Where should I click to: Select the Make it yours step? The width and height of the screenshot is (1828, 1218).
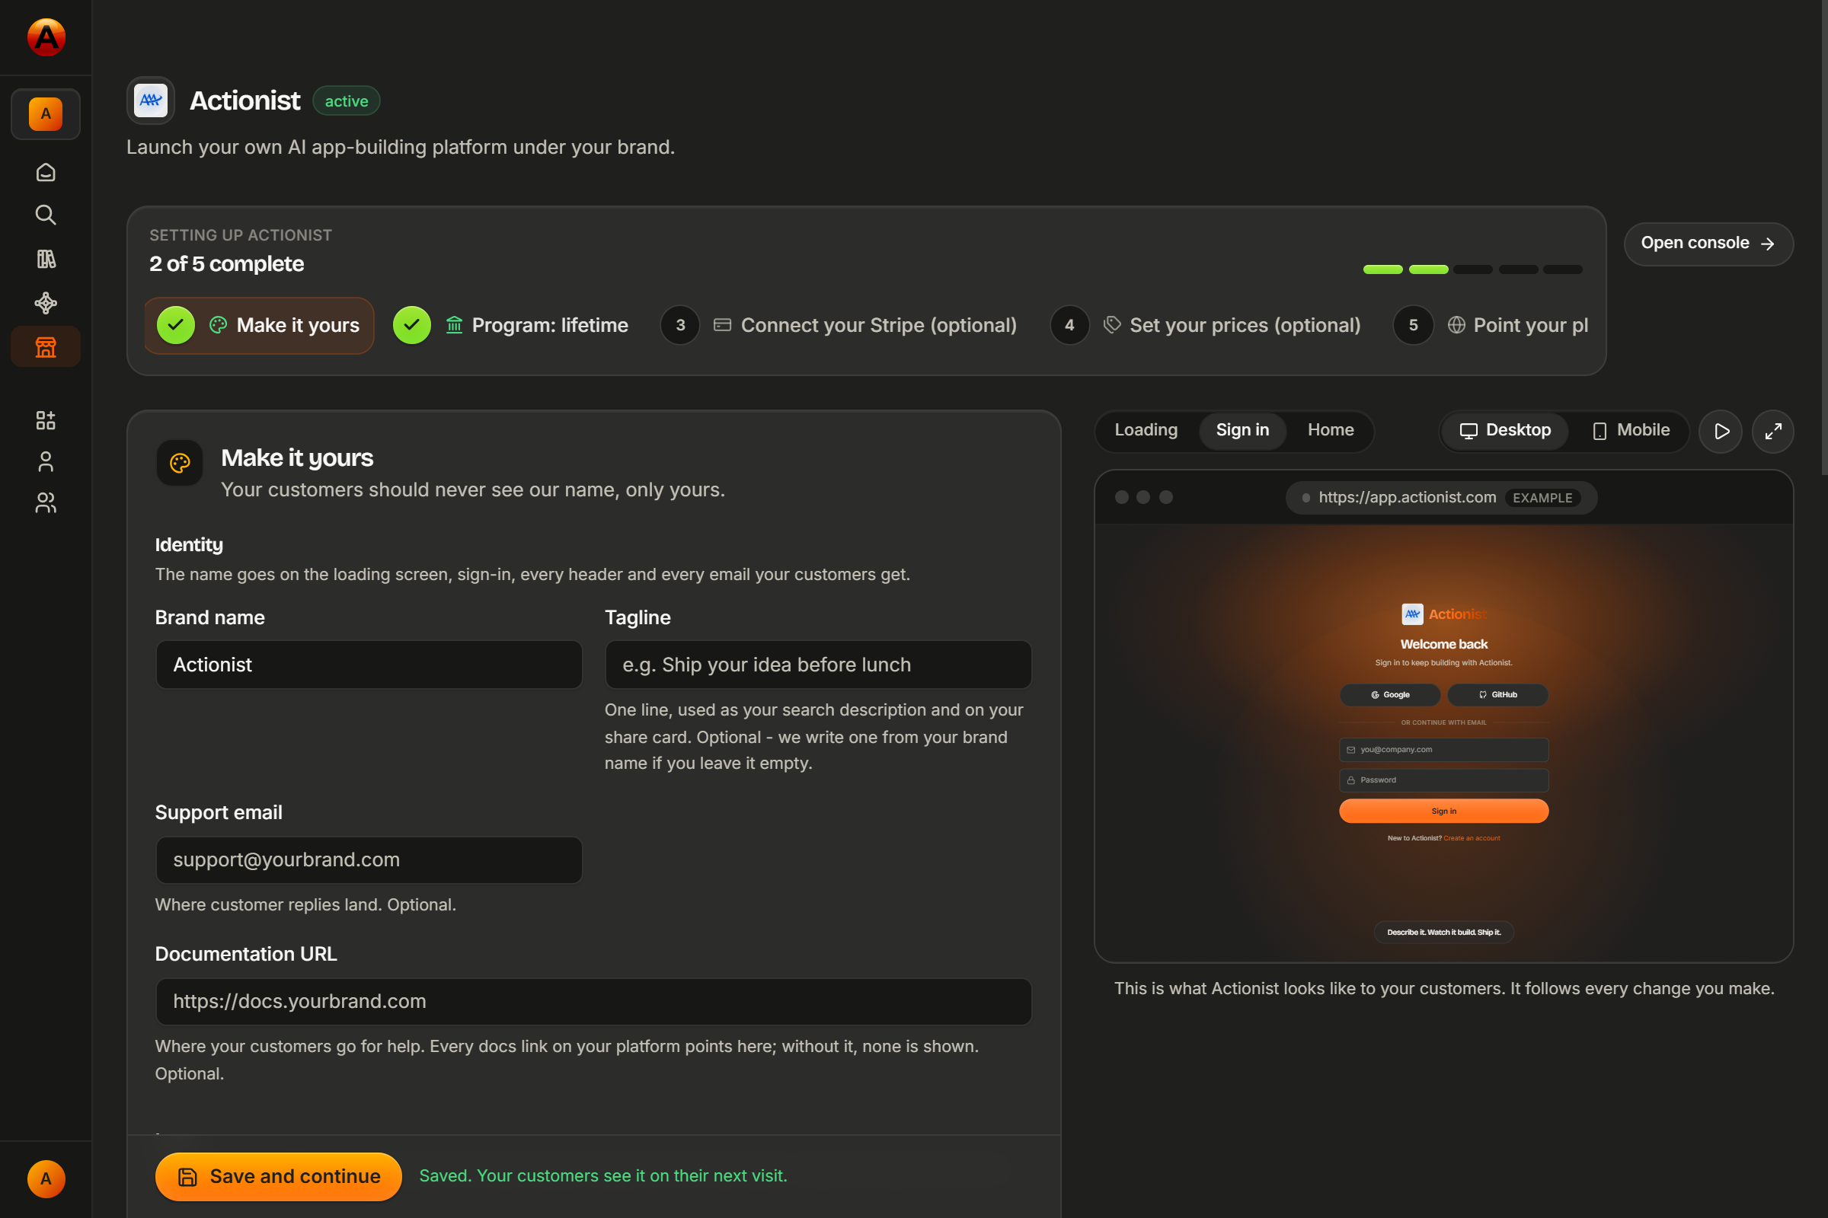pos(259,325)
